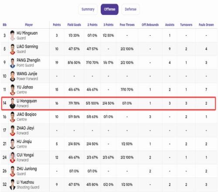Open LI Yuezhou player name link
This screenshot has height=192, width=218.
coord(25,182)
